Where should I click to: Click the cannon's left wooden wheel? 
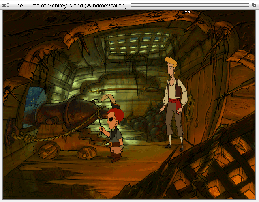point(49,150)
